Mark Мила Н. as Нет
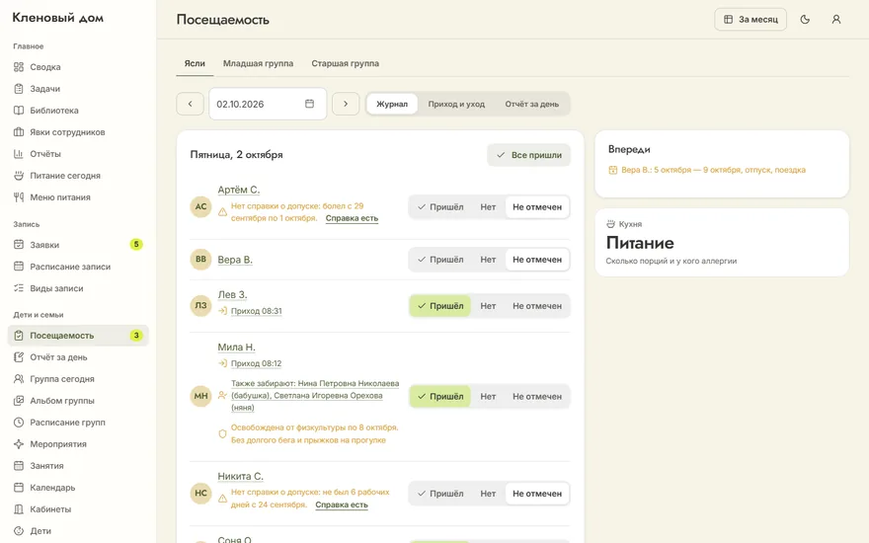Viewport: 869px width, 543px height. [x=488, y=396]
